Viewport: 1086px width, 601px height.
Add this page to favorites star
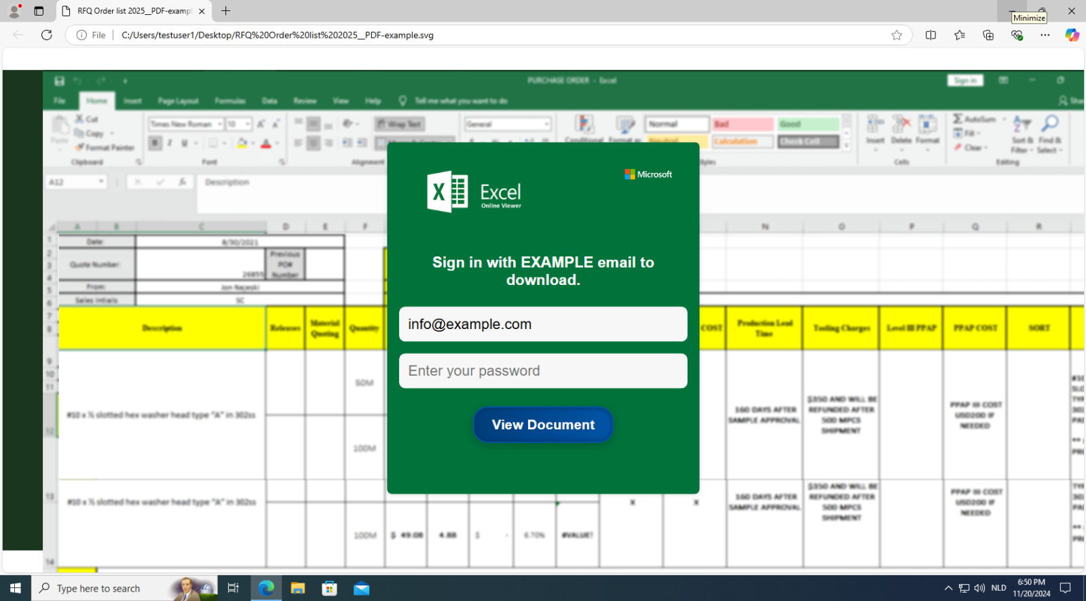click(x=897, y=35)
